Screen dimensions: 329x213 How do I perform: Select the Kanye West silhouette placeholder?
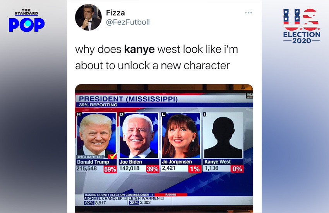(223, 136)
